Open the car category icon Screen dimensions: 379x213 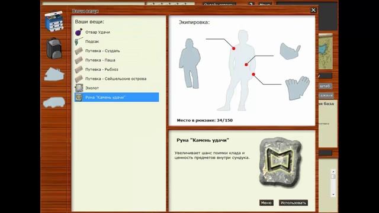54,102
